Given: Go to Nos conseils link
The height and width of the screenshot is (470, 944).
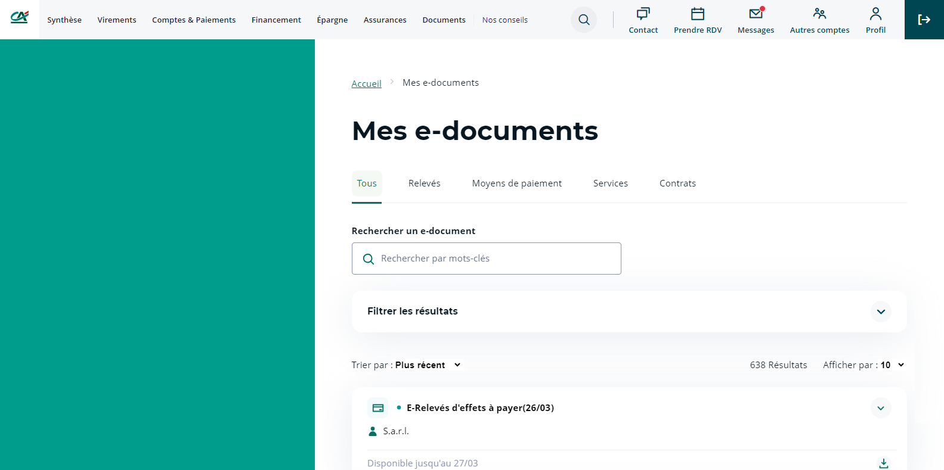Looking at the screenshot, I should point(505,20).
